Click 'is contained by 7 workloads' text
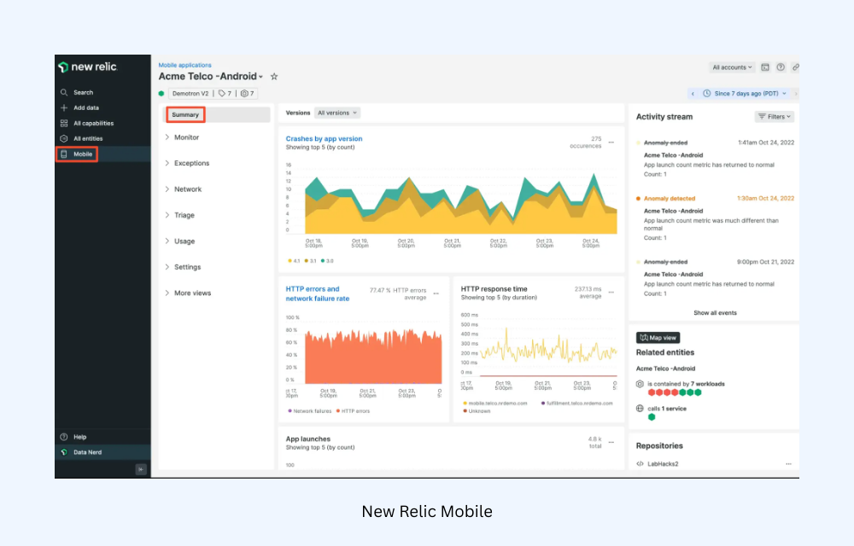Screen dimensions: 854x546 686,384
